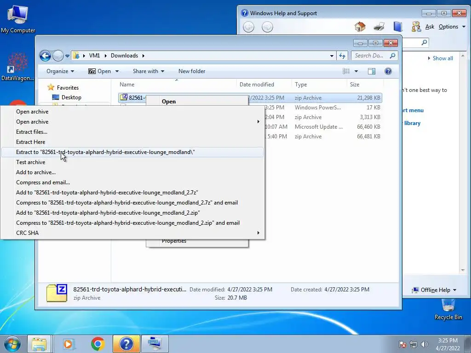Open Explorer help question mark icon

coord(388,71)
